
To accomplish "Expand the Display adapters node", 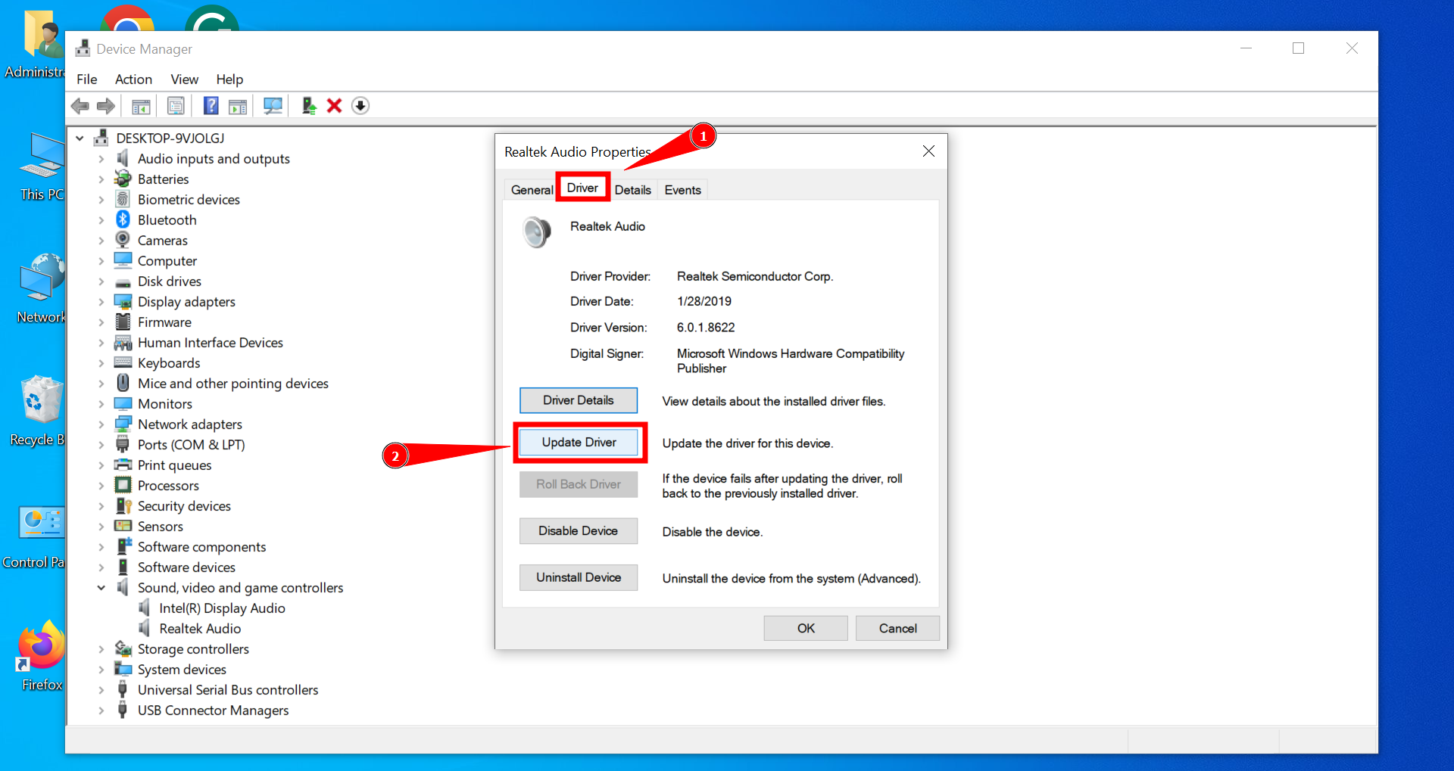I will [x=101, y=302].
